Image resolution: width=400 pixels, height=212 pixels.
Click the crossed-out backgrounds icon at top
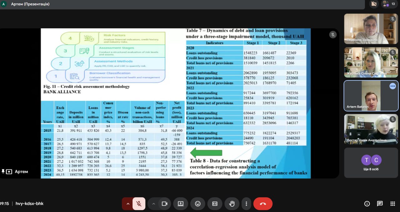[x=373, y=4]
